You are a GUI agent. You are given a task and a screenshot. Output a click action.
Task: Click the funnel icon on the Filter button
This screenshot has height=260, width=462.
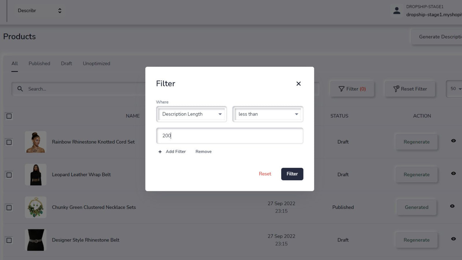coord(341,89)
